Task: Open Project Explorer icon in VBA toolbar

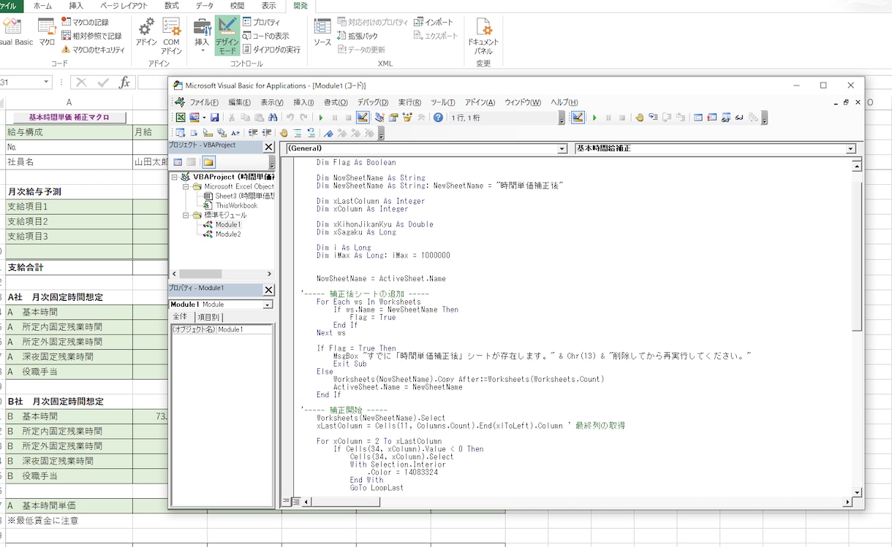Action: (x=379, y=117)
